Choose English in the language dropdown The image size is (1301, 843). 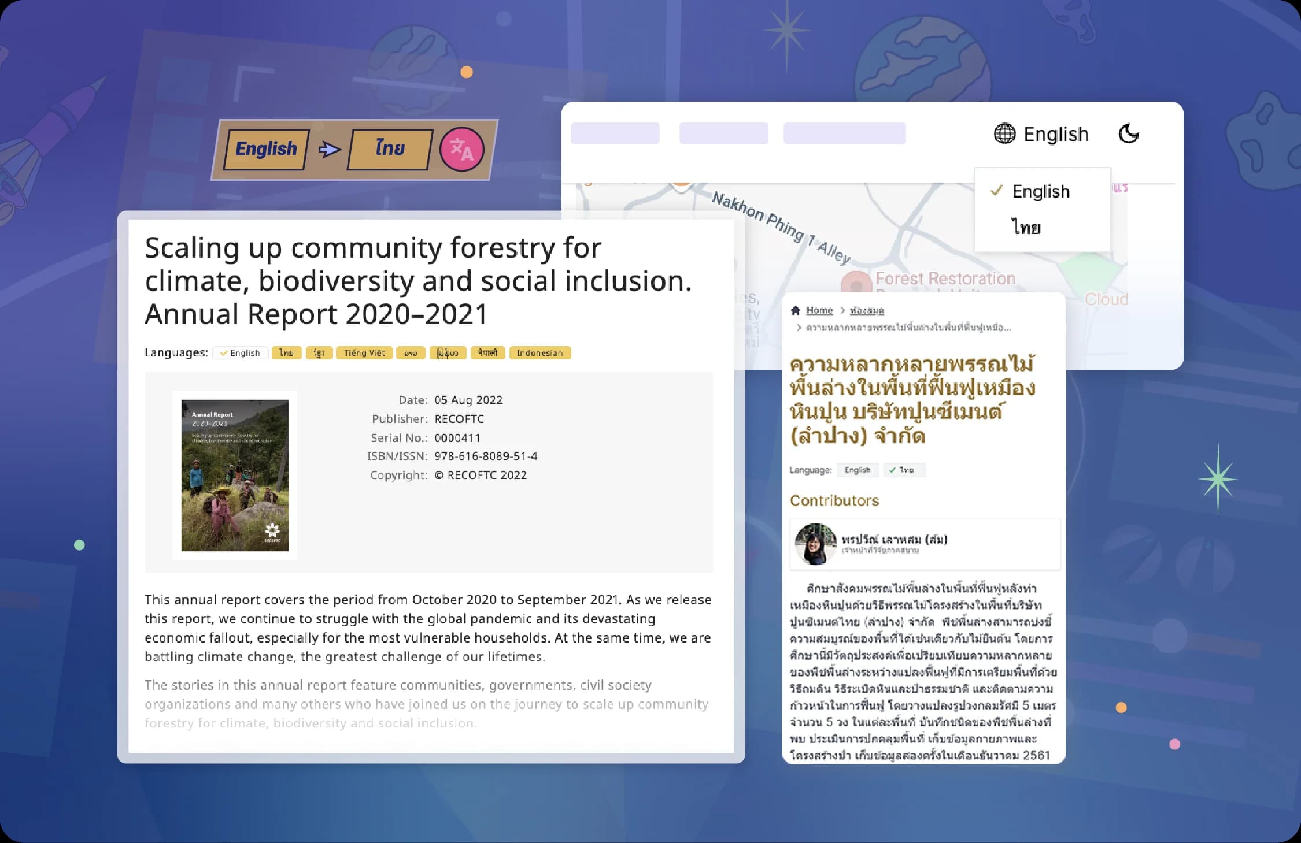tap(1040, 191)
